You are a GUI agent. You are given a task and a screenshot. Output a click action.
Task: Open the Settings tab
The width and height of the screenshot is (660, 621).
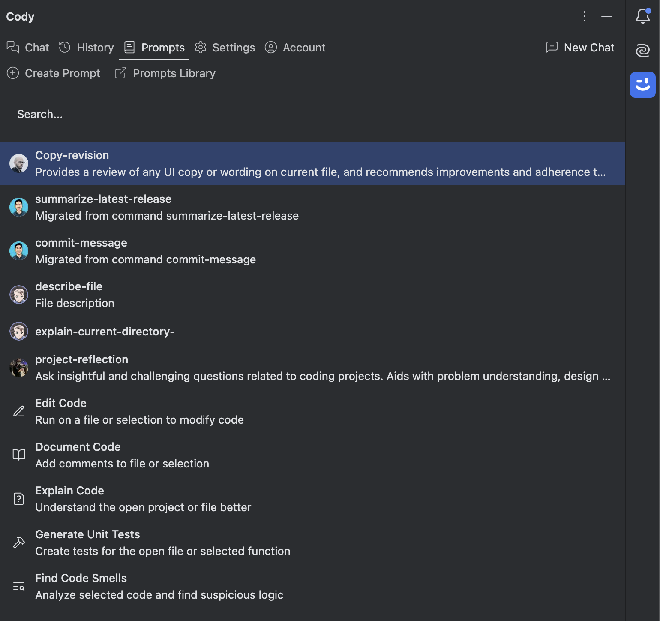click(225, 47)
